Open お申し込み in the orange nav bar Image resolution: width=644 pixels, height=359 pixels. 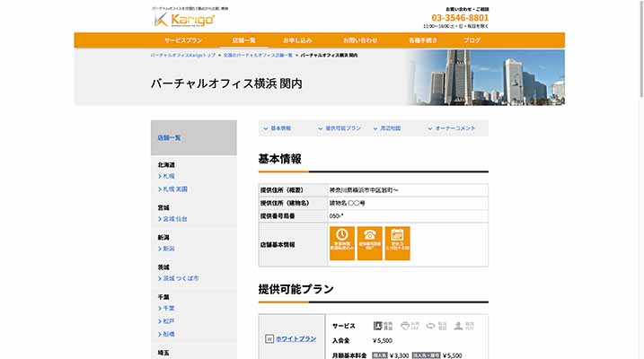pos(297,40)
